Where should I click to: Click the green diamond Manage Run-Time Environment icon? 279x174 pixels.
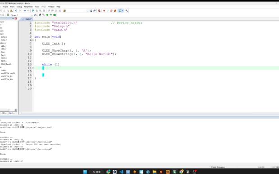pos(47,15)
